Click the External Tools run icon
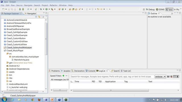Screen dimensions: 182x102 [x=52, y=9]
